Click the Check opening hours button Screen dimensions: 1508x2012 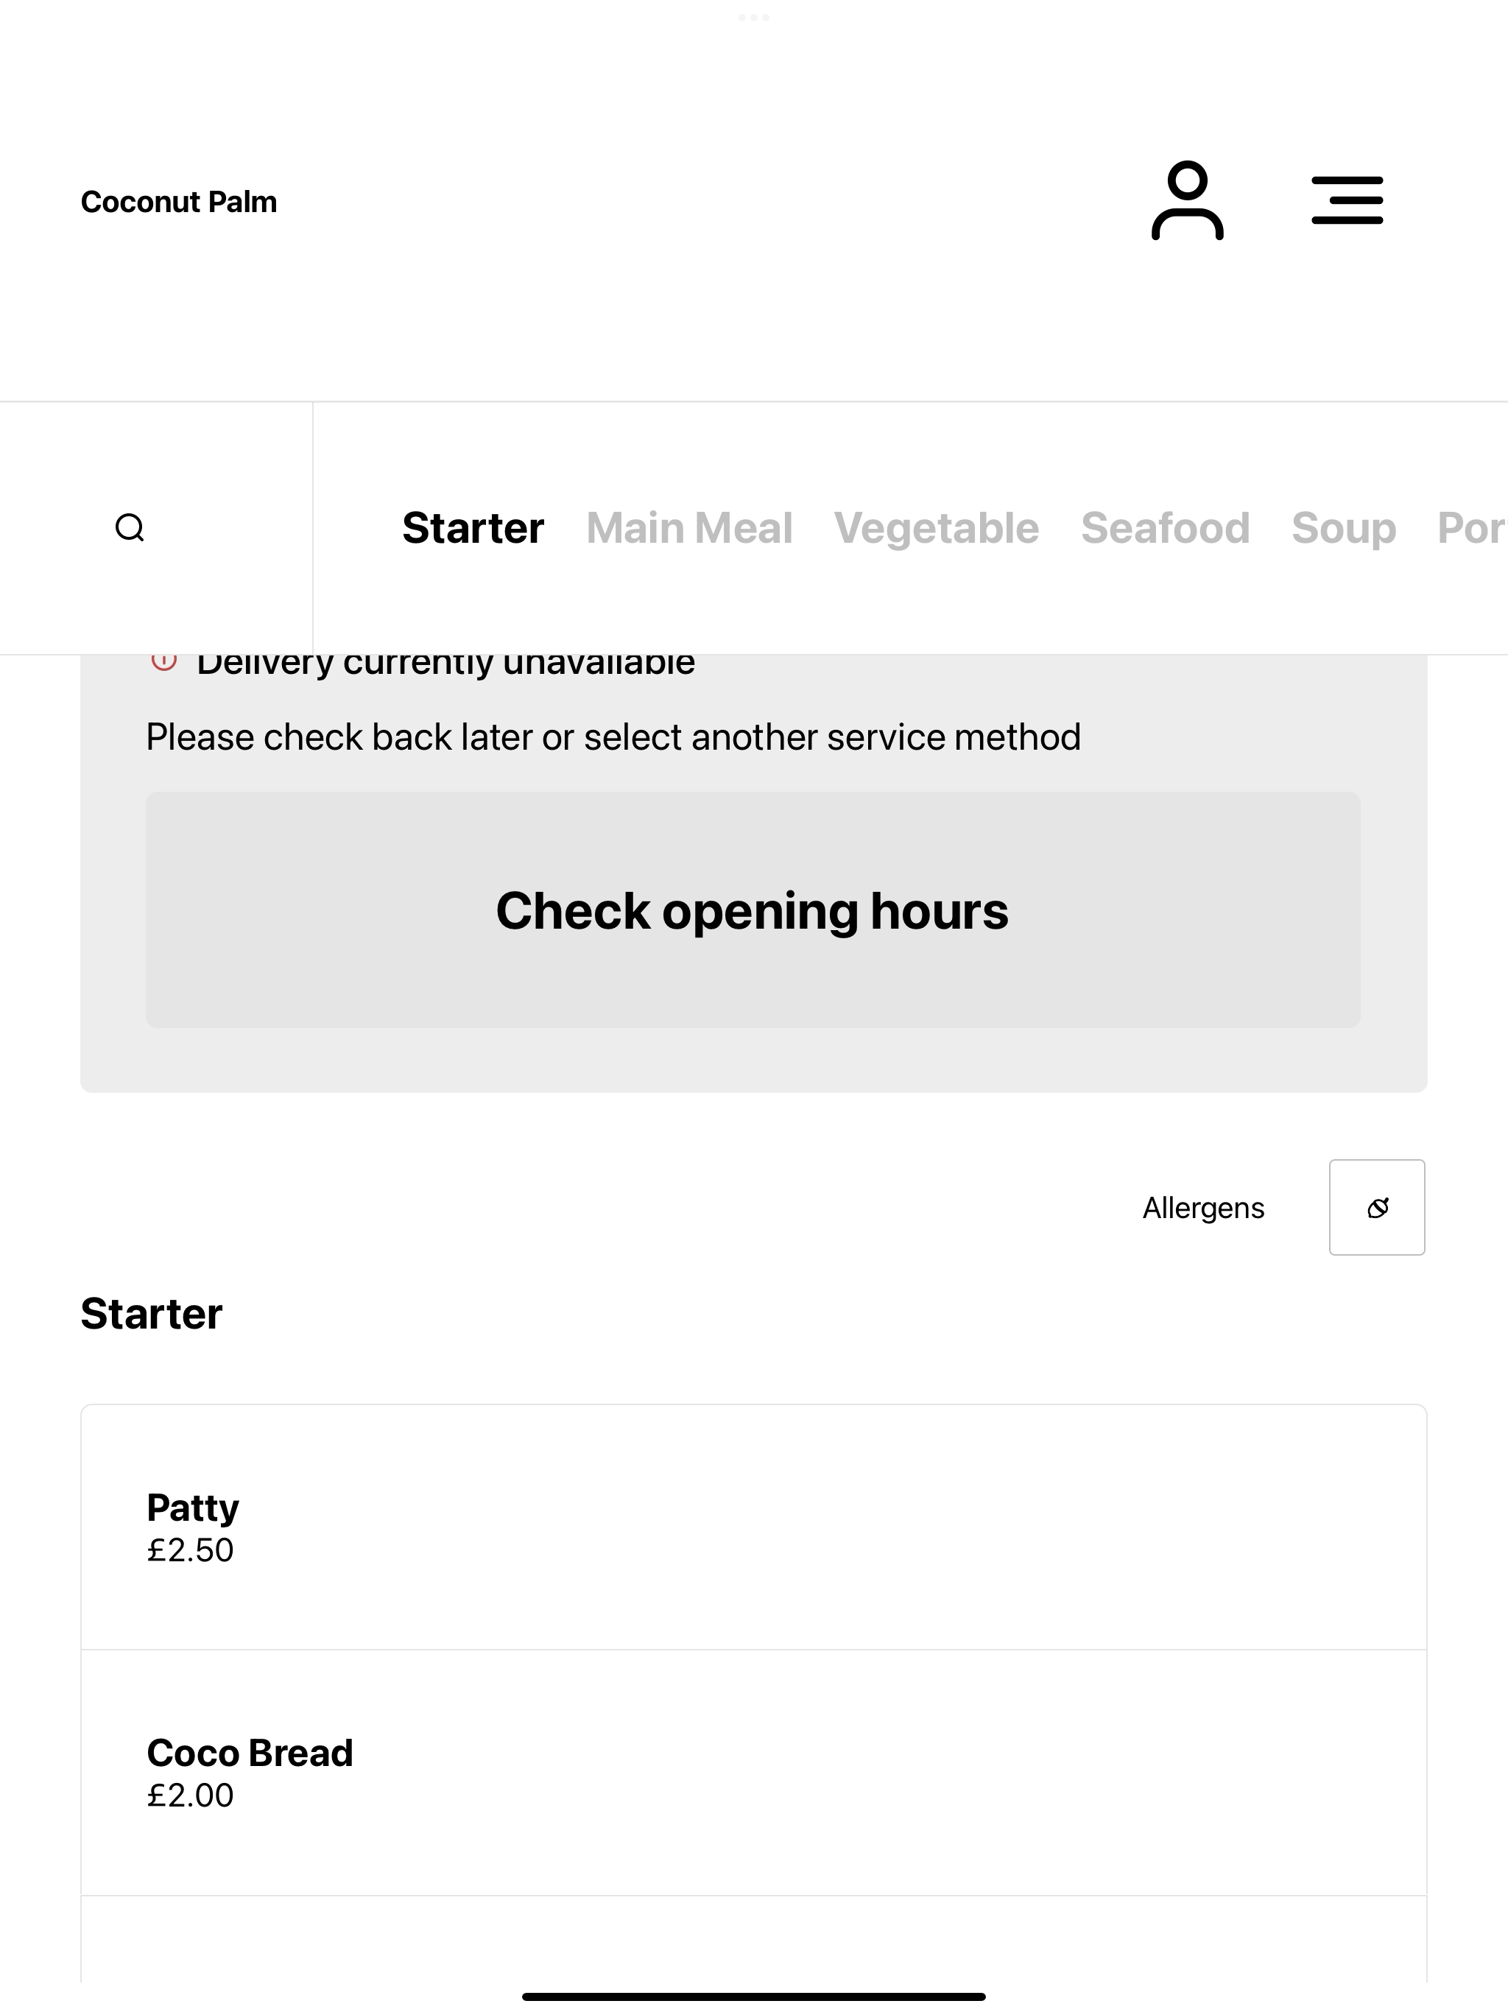[753, 910]
